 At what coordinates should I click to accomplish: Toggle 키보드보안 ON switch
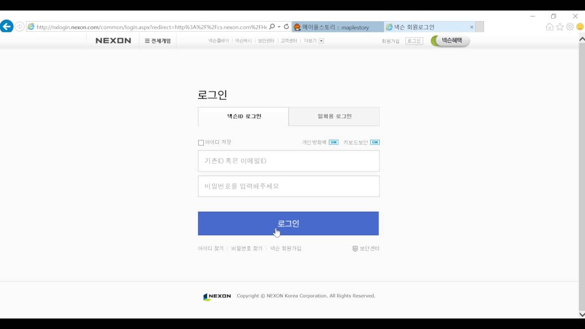(x=375, y=142)
